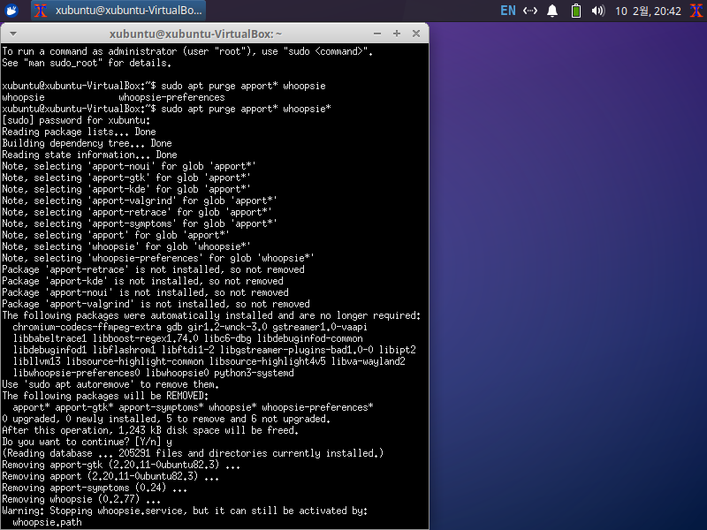Image resolution: width=707 pixels, height=530 pixels.
Task: Click 'See "man sudo_root" for details.' line
Action: click(87, 63)
